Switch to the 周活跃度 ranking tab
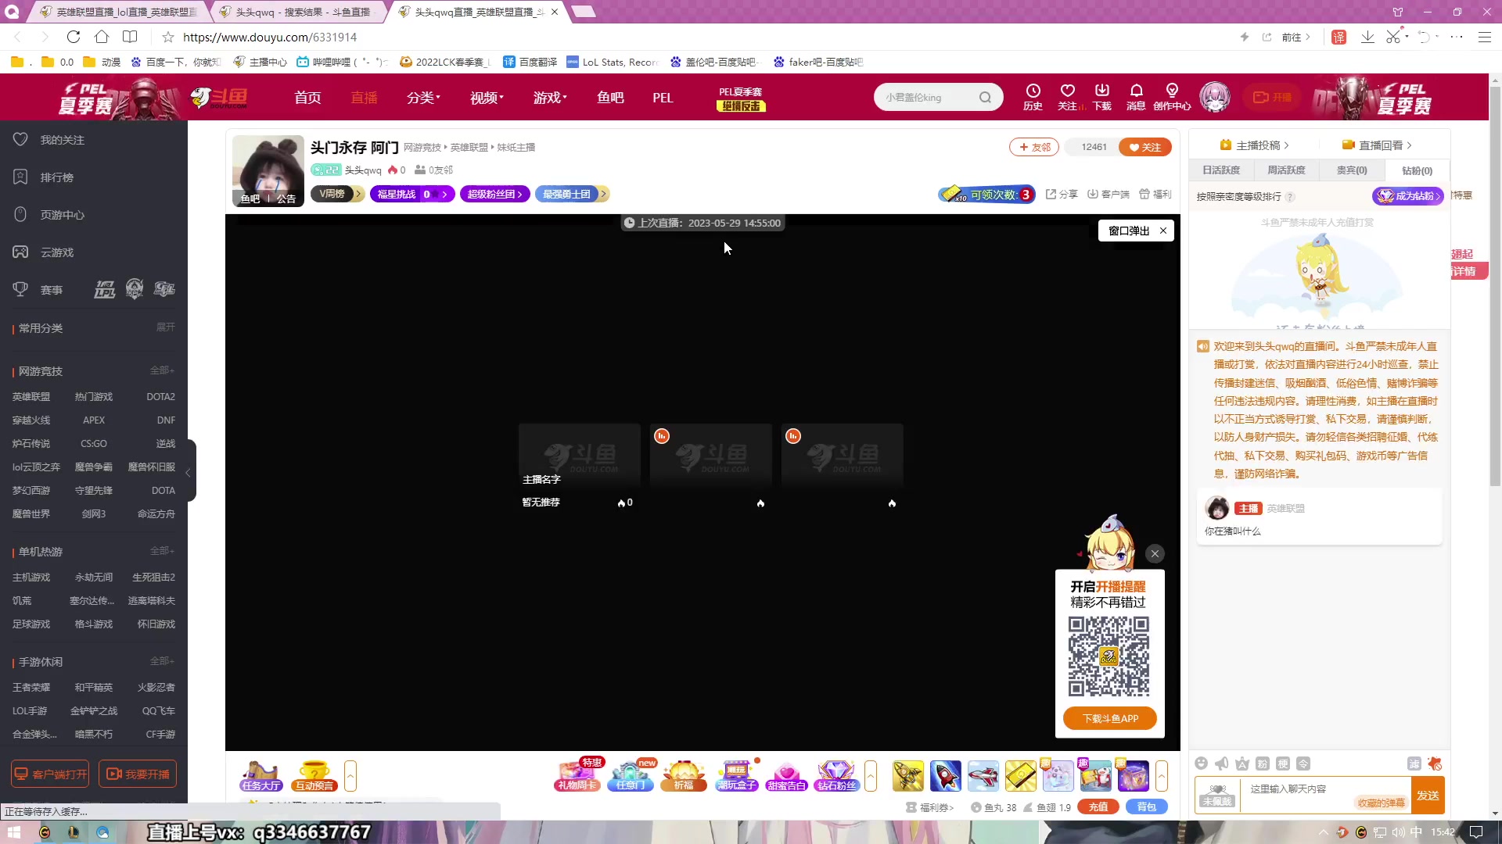1502x844 pixels. pyautogui.click(x=1286, y=170)
